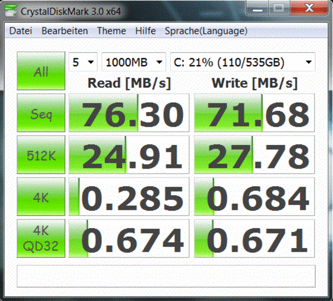Viewport: 333px width, 301px height.
Task: Click the CrystalDiskMark title bar app icon
Action: [11, 11]
